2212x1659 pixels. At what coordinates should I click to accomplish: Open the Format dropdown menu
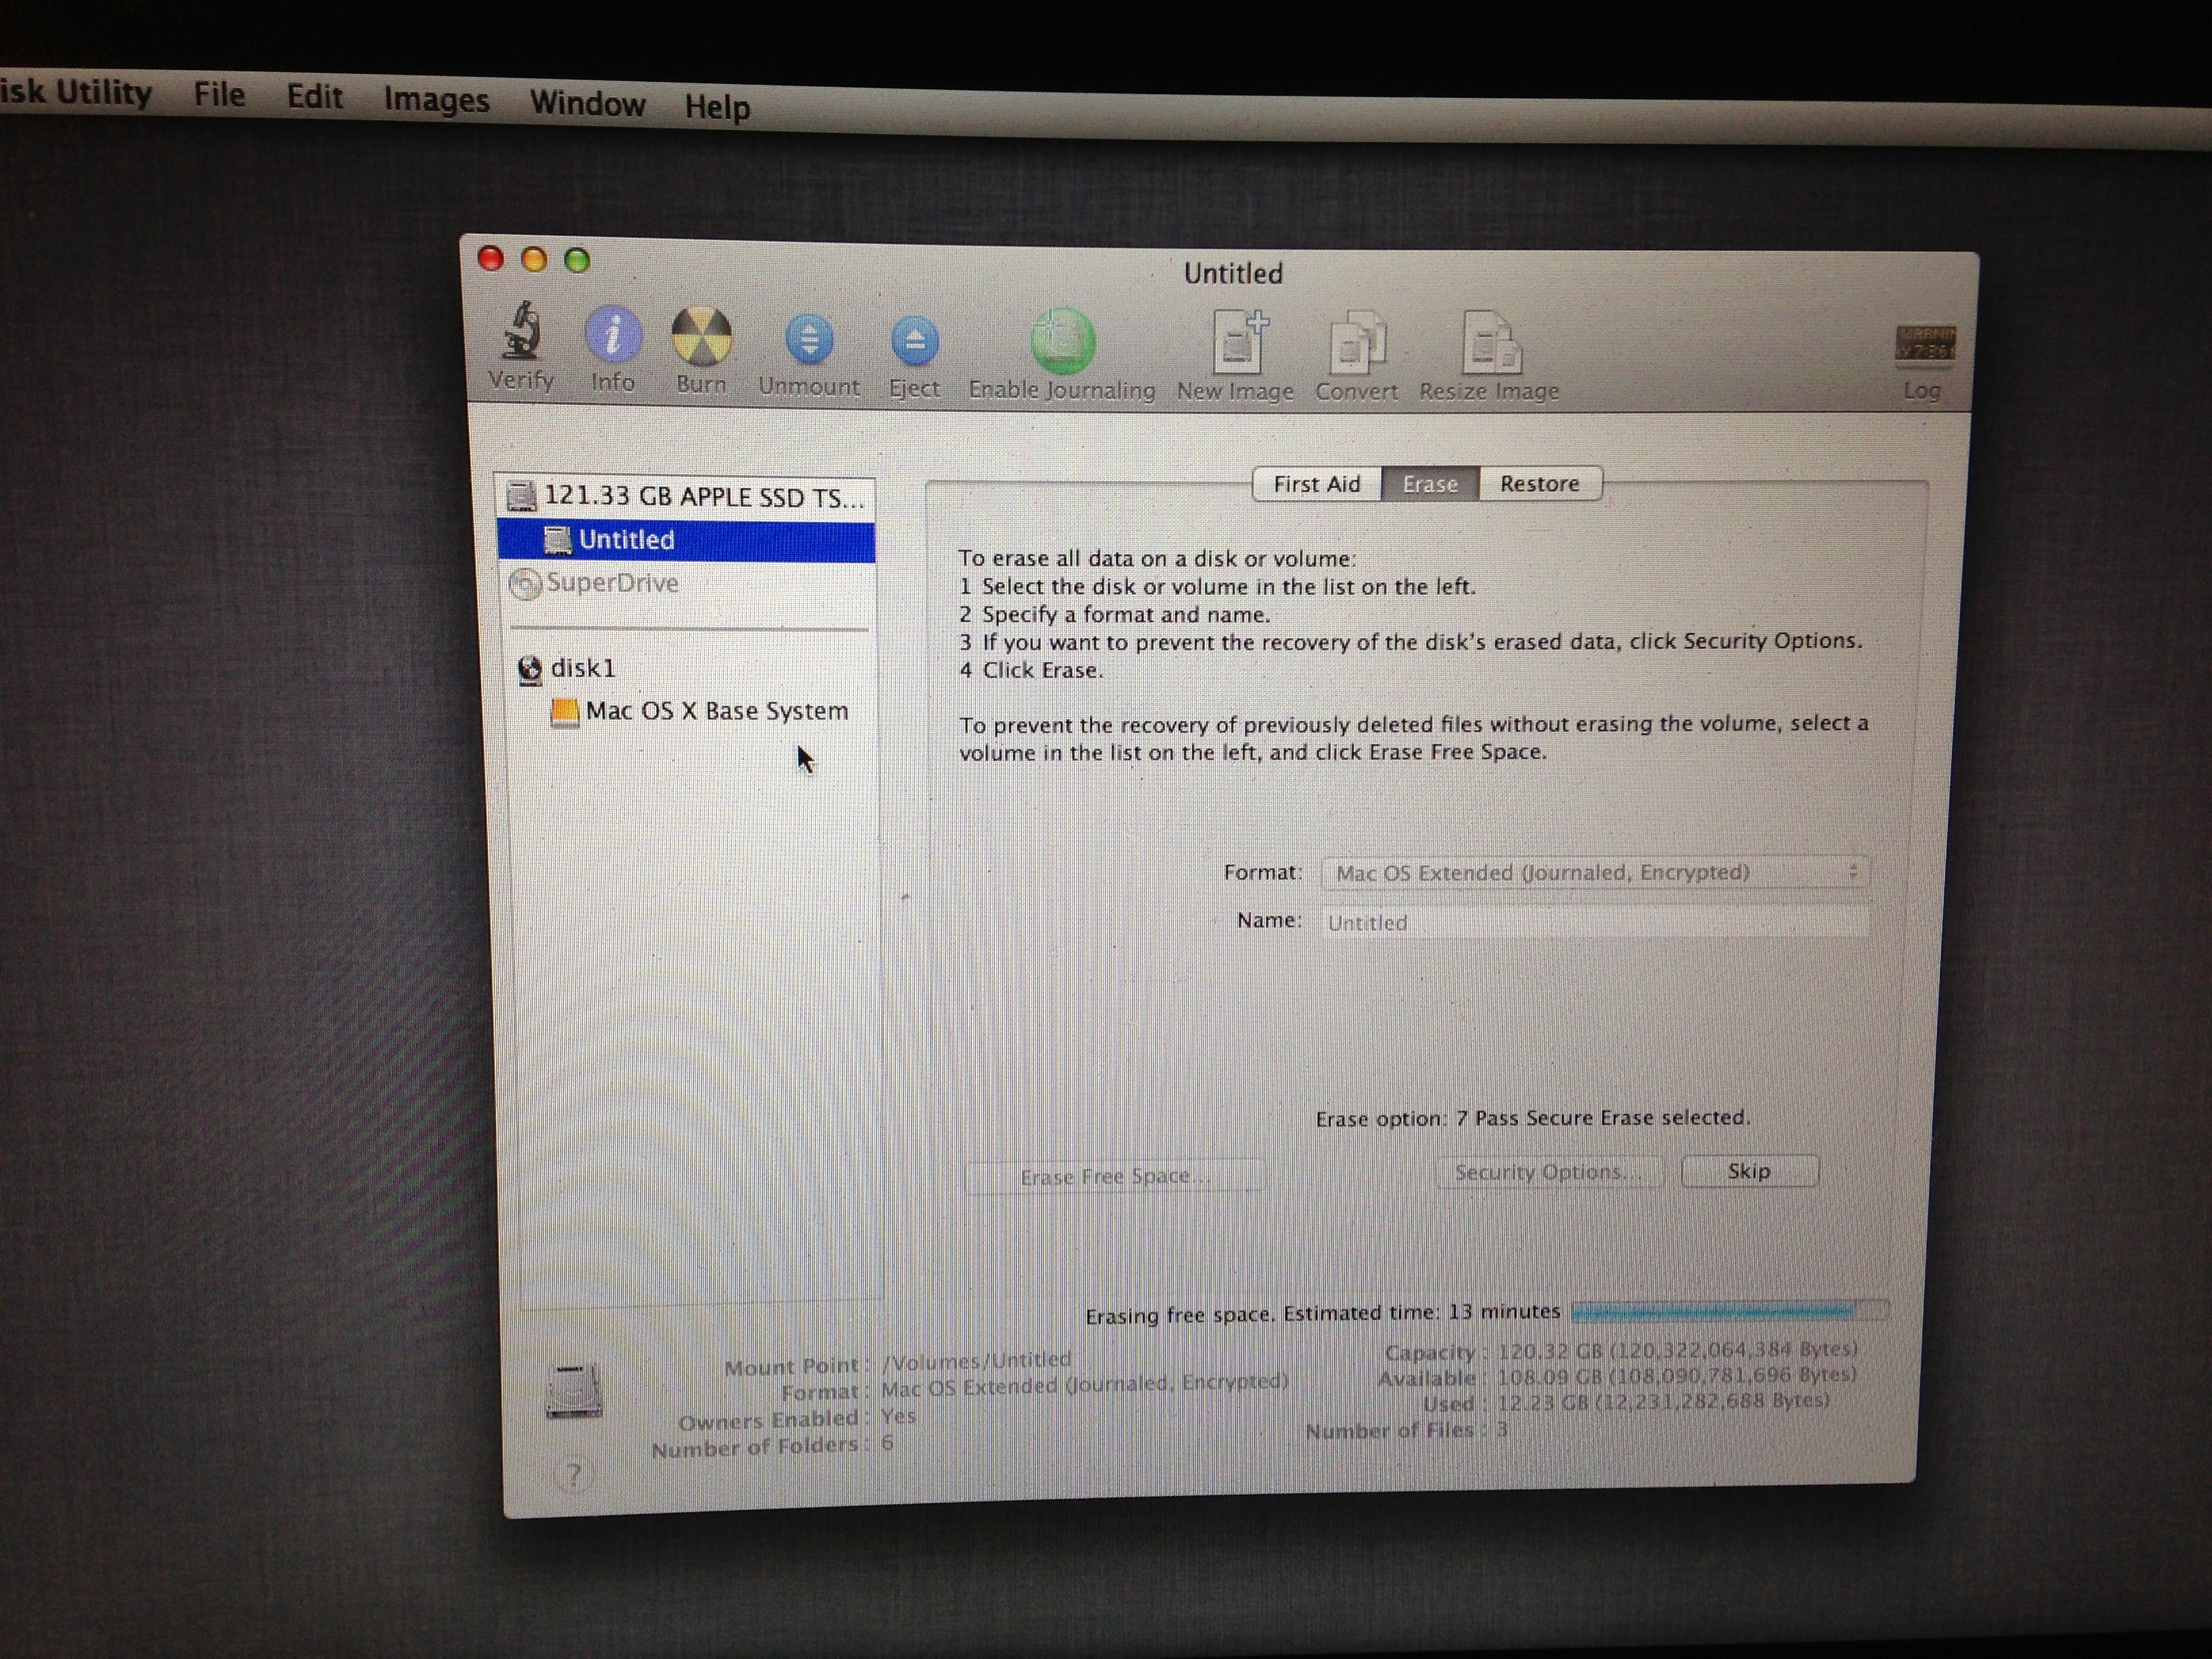[1595, 872]
